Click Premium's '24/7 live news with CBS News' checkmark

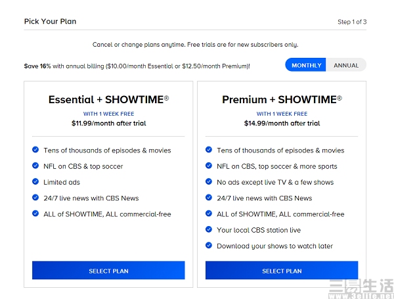(209, 197)
